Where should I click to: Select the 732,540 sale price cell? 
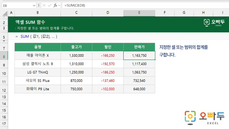[139, 81]
